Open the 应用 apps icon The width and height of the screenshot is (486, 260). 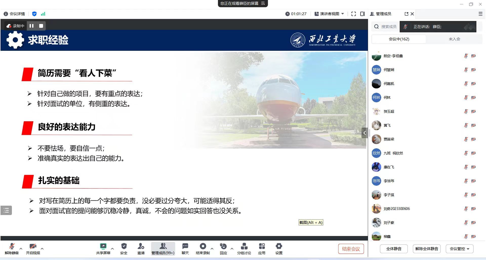click(262, 246)
